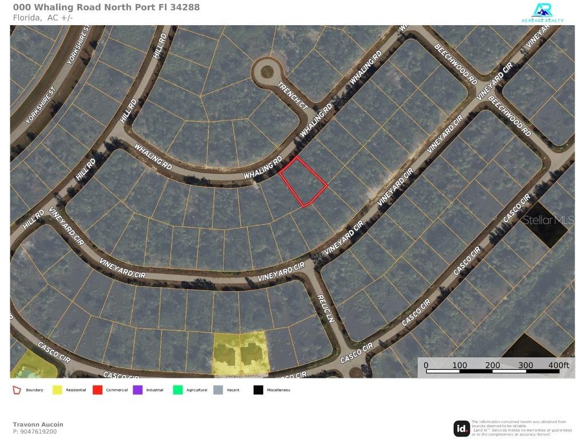Click the Relic Ln street label
The width and height of the screenshot is (586, 439).
326,309
